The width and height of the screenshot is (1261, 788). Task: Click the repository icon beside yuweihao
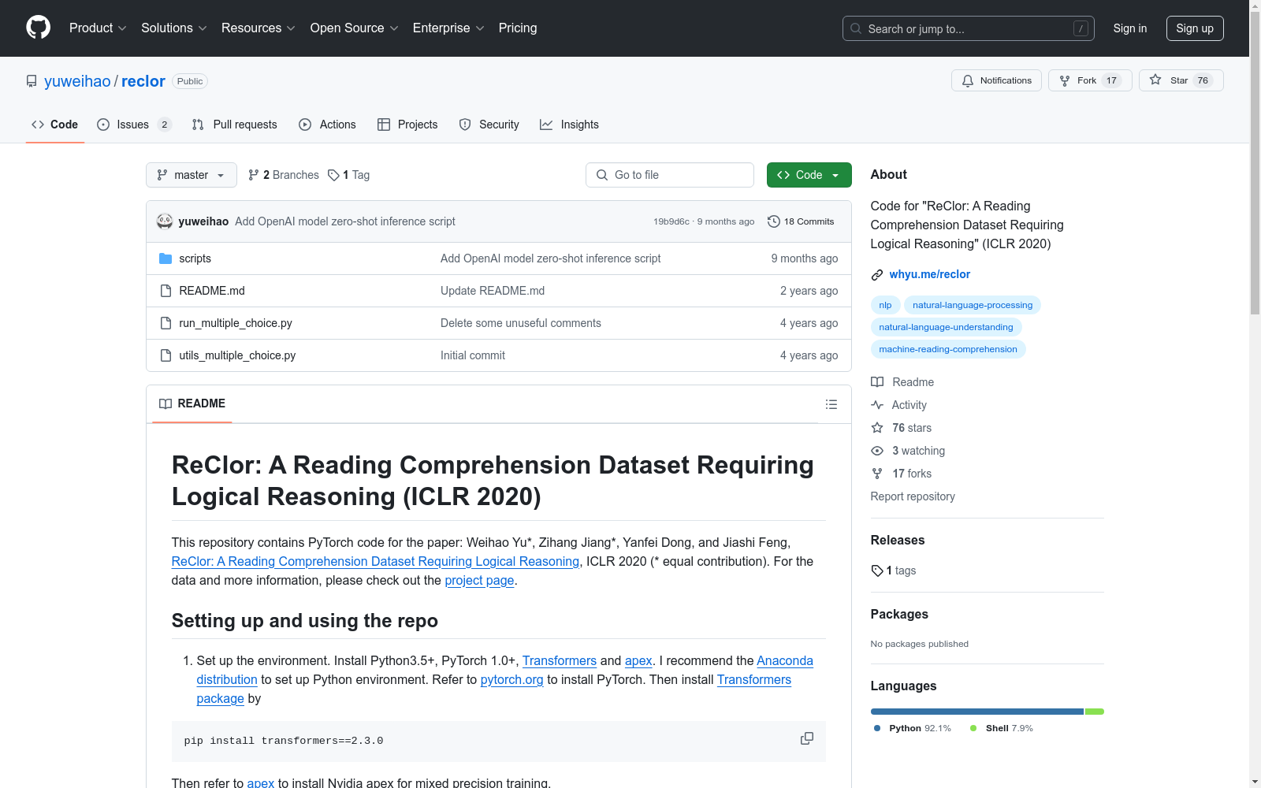(32, 81)
